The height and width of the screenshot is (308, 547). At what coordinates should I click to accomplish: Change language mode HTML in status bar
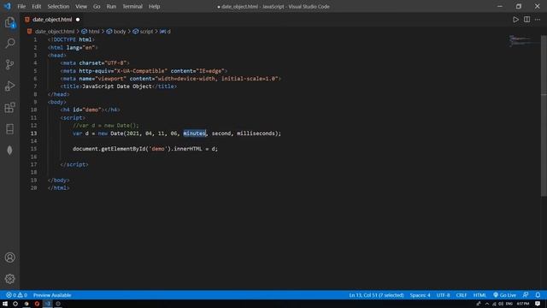point(479,295)
